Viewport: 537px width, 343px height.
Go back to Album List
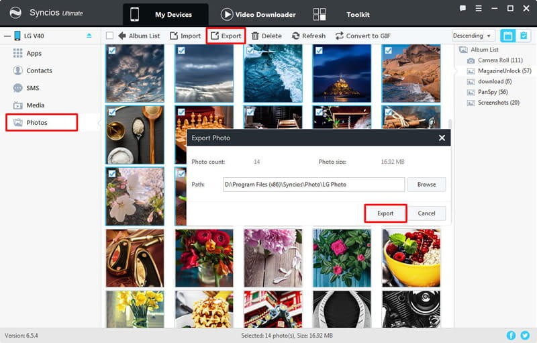[x=139, y=36]
